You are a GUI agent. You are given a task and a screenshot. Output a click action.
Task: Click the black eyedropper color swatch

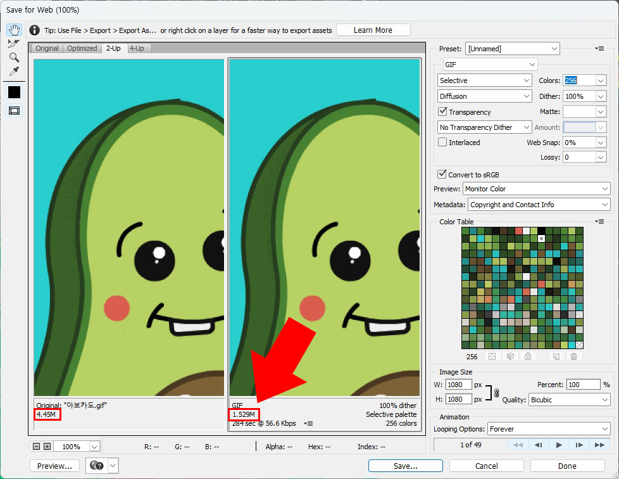click(14, 92)
